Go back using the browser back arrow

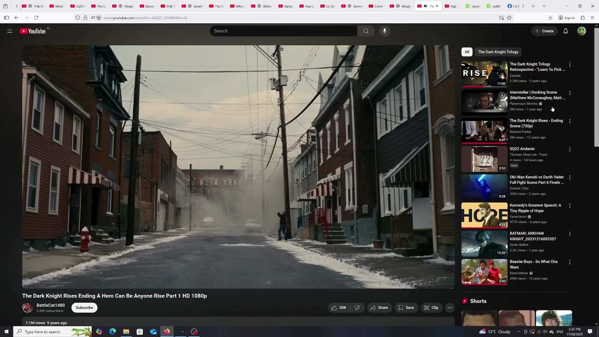pyautogui.click(x=16, y=18)
